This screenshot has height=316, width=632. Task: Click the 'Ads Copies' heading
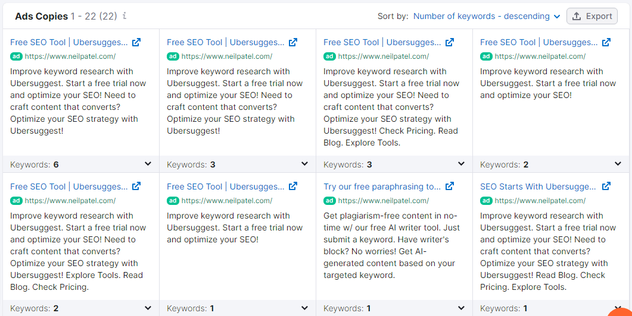41,16
